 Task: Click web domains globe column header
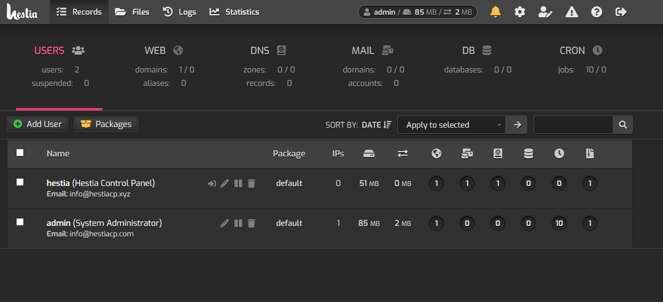(437, 154)
